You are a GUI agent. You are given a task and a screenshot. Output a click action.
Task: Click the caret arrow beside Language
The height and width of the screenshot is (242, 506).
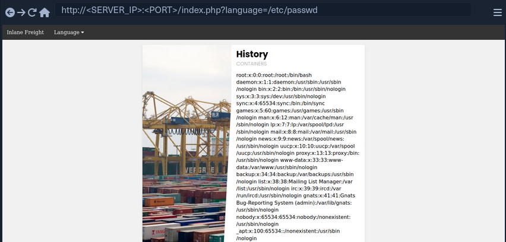(83, 33)
